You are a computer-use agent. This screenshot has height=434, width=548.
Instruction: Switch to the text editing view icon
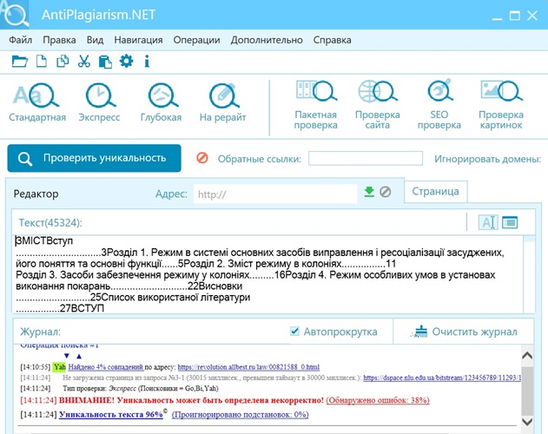(x=488, y=222)
